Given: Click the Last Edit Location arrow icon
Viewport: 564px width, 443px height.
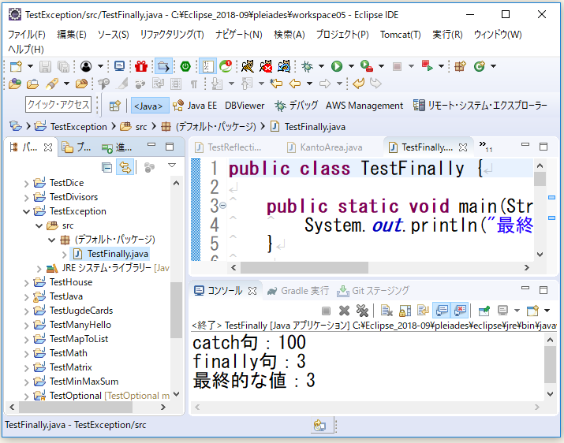Looking at the screenshot, I should pyautogui.click(x=276, y=84).
